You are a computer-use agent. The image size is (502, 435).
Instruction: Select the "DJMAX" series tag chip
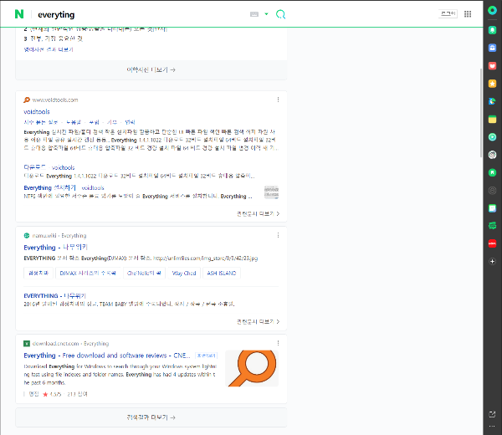[88, 273]
